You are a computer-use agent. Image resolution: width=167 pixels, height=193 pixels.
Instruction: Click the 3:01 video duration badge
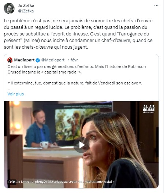tap(12, 182)
